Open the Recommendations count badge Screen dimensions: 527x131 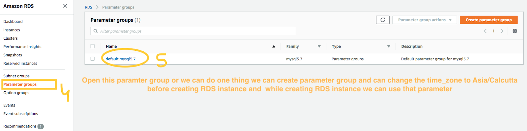pos(41,126)
